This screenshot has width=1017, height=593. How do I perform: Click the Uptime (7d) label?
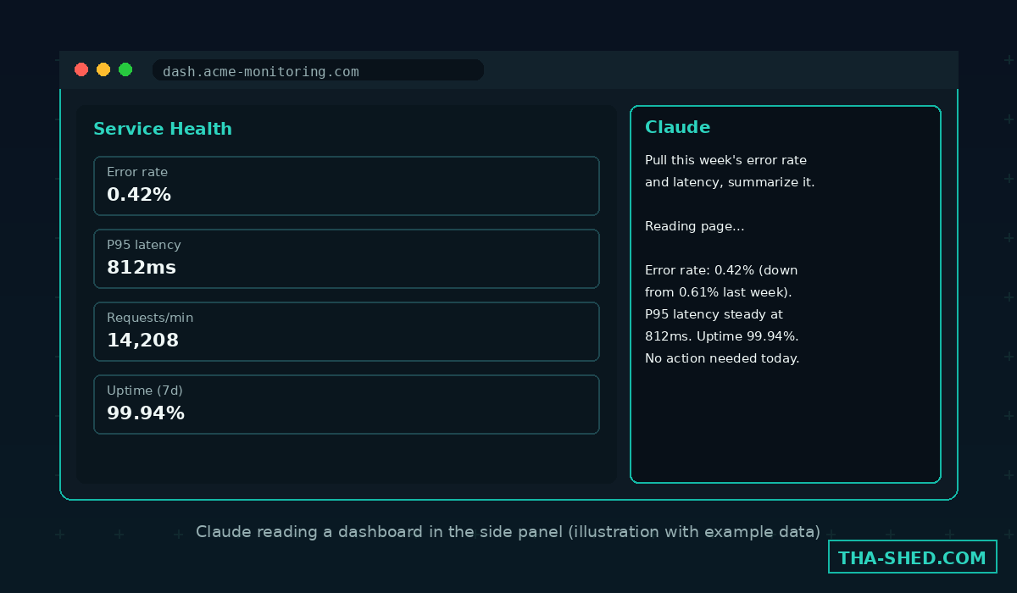click(145, 391)
